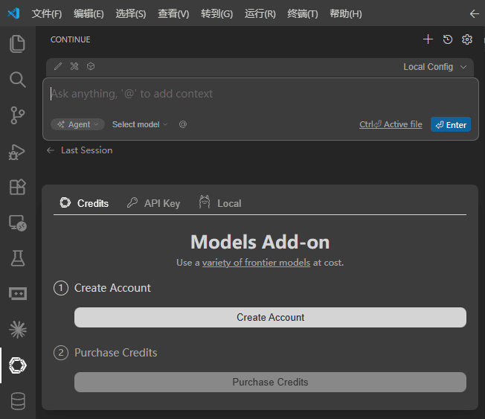Viewport: 485px width, 419px height.
Task: Send message with Enter button
Action: pyautogui.click(x=451, y=124)
